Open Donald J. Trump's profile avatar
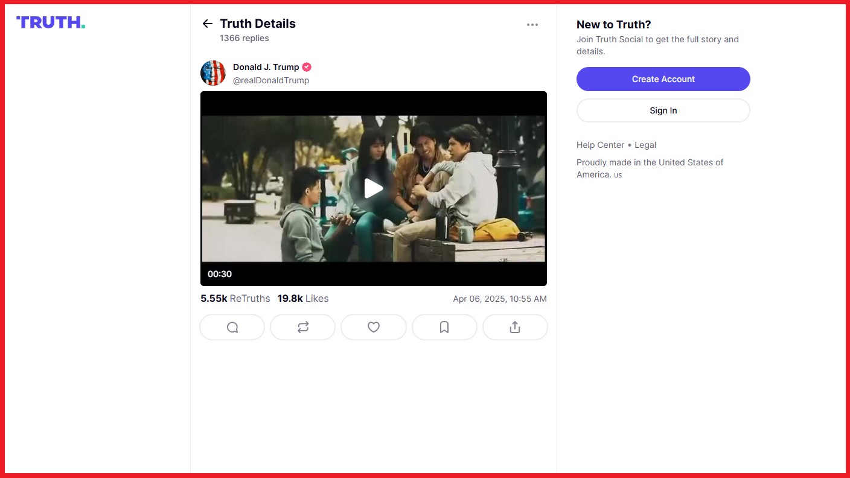This screenshot has width=850, height=478. click(213, 73)
